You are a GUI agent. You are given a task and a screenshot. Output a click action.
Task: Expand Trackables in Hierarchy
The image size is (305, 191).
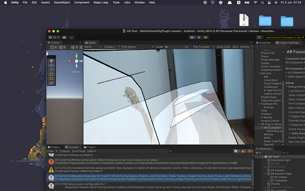click(269, 181)
